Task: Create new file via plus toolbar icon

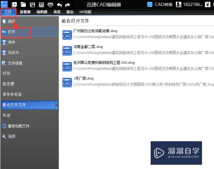Action: [x=14, y=5]
